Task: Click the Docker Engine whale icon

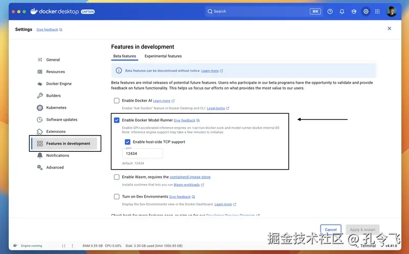Action: click(x=40, y=84)
